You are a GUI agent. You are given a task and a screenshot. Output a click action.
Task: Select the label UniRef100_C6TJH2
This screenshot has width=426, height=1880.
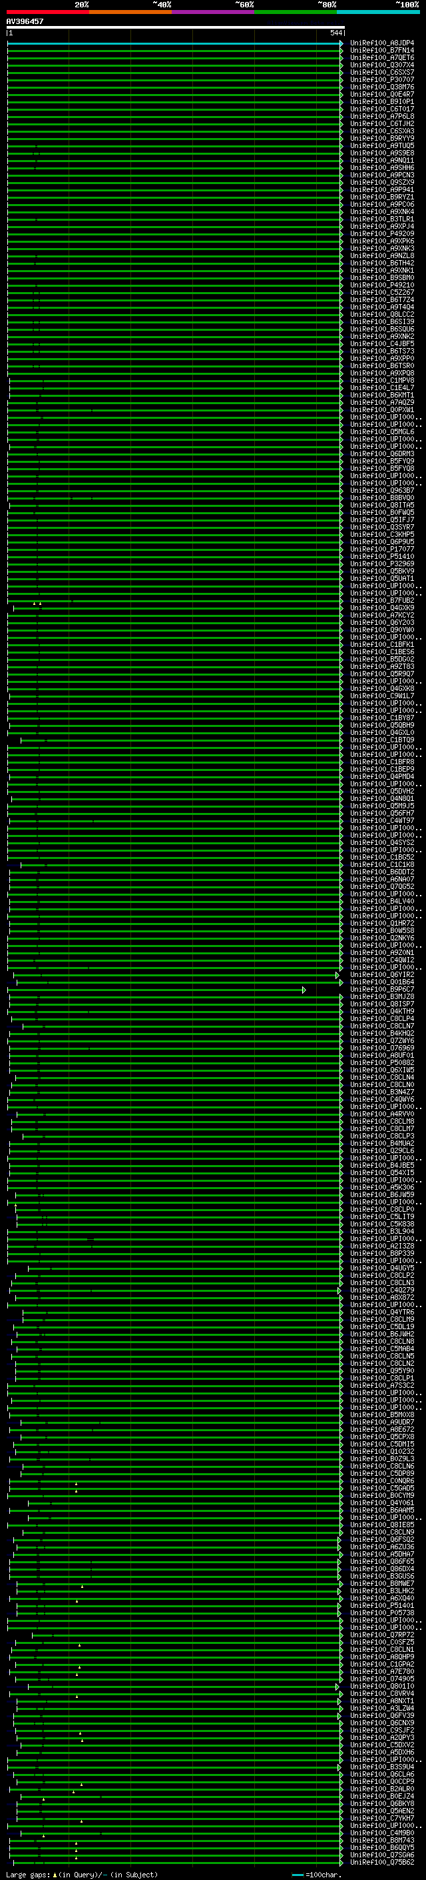pos(382,123)
